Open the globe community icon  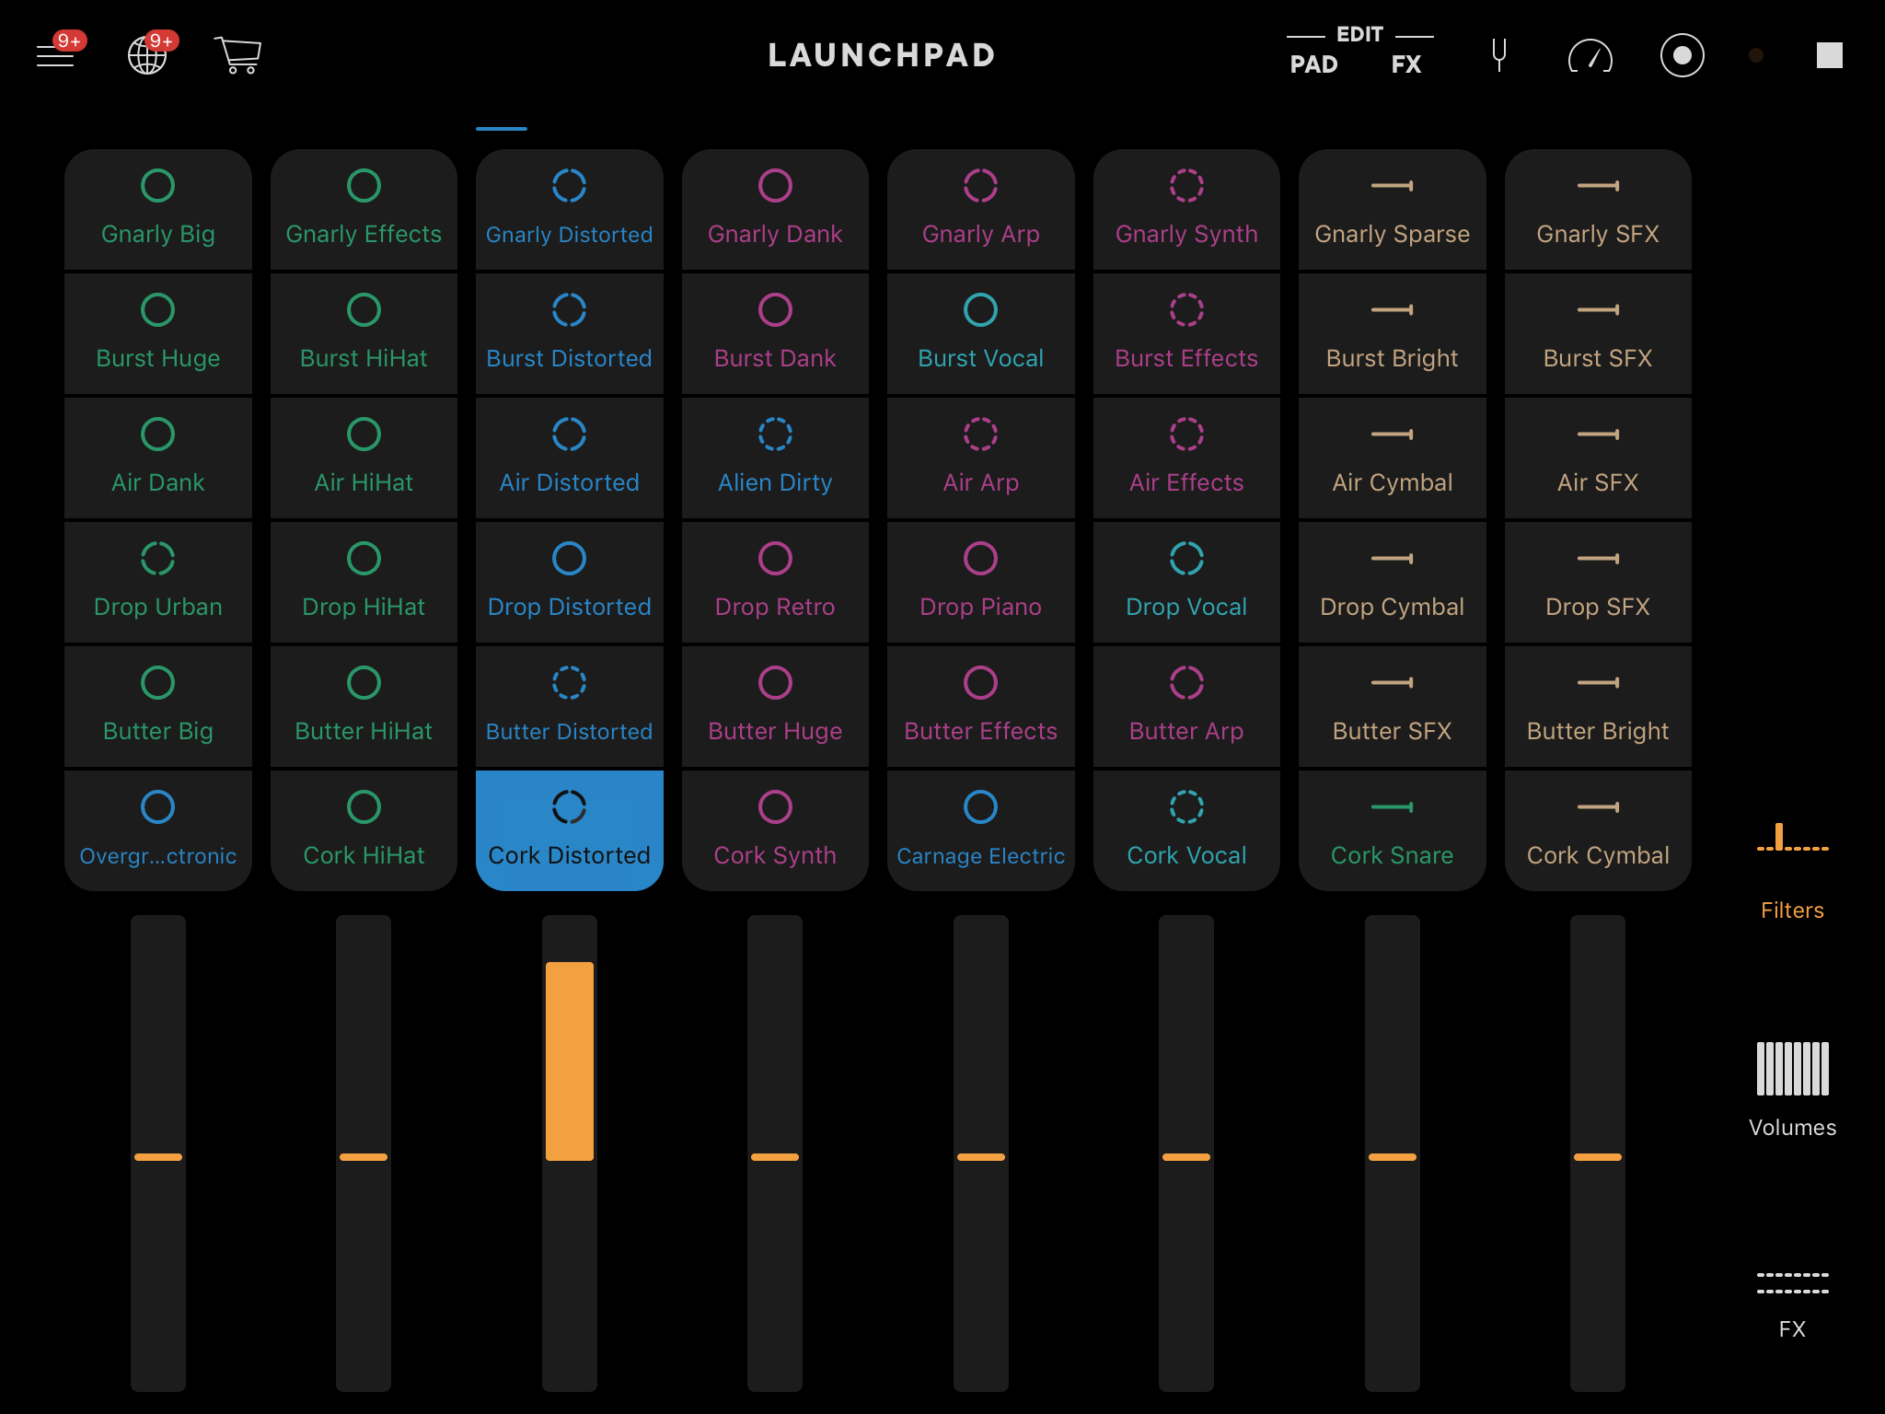click(147, 55)
